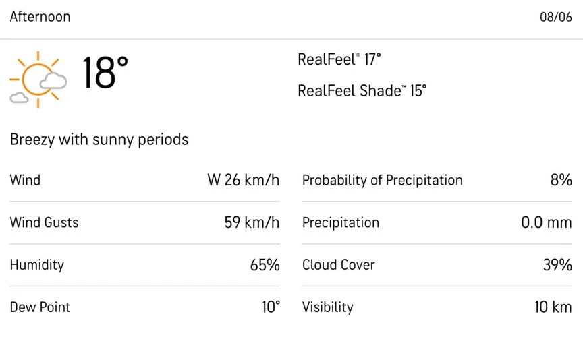Click the 08/06 date label
Screen dimensions: 583x364
coord(556,17)
